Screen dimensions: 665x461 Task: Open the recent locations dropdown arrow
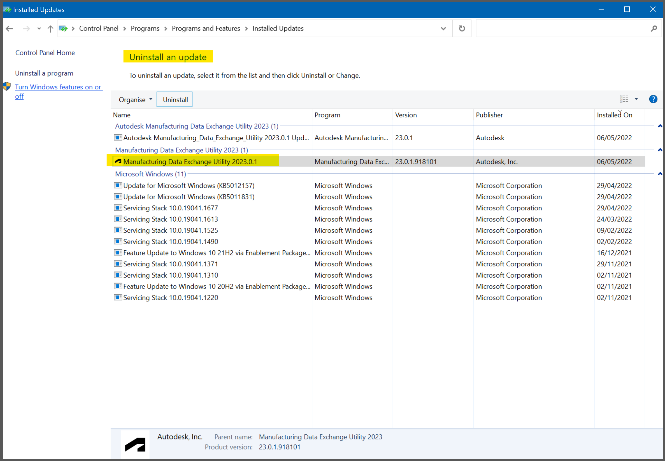(39, 28)
